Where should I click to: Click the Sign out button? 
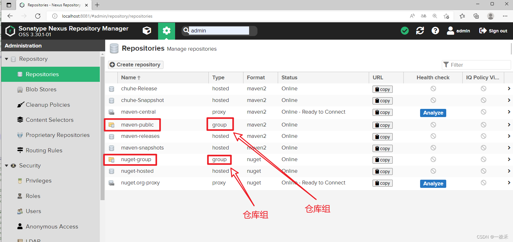coord(493,31)
